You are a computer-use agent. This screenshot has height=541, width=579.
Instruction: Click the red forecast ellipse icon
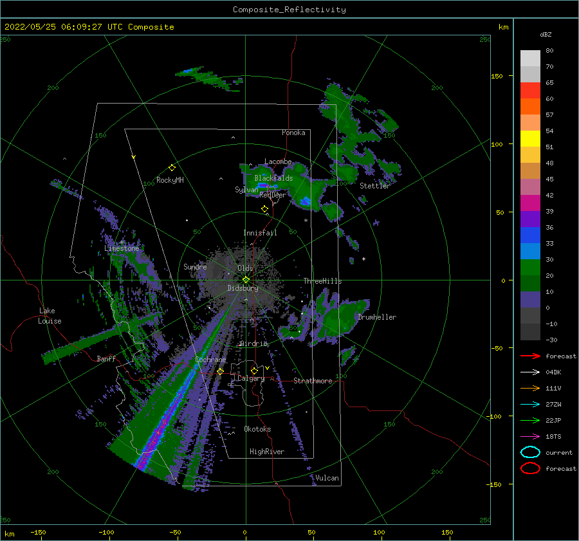click(x=530, y=468)
